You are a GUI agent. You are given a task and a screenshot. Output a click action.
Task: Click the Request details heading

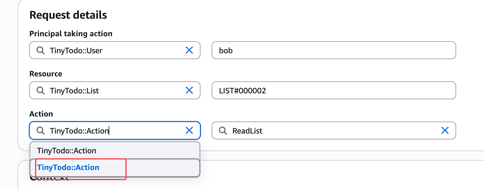tap(68, 15)
